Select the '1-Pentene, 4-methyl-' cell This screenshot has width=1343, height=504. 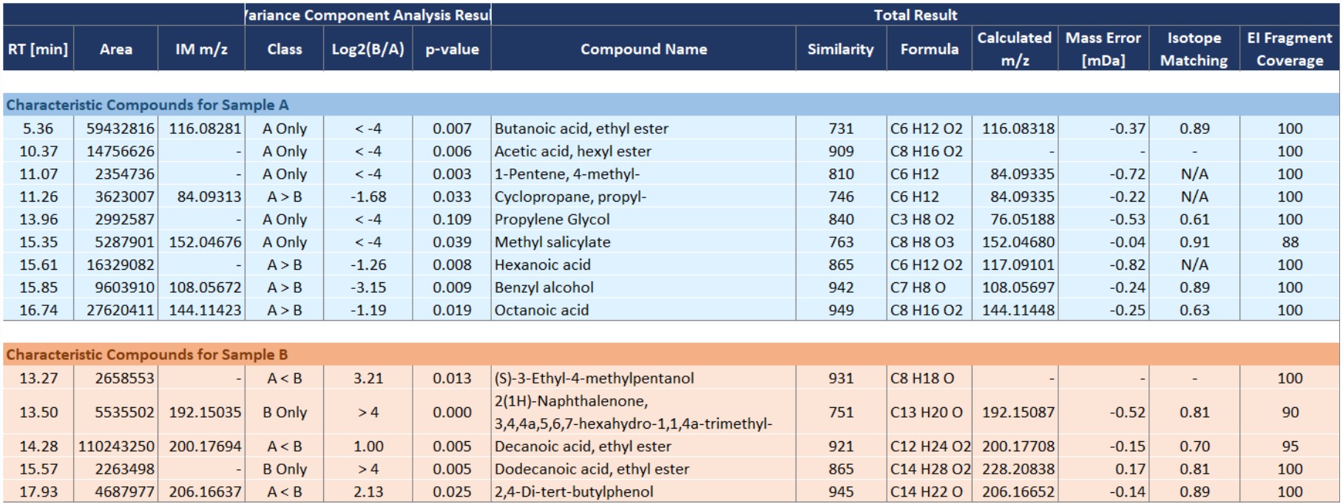[643, 174]
